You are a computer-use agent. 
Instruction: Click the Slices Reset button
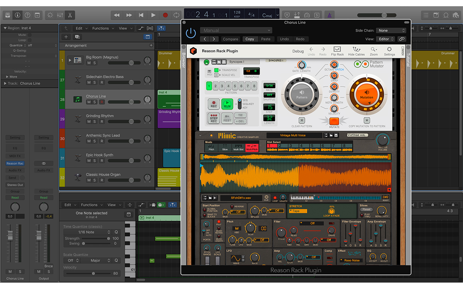tap(367, 210)
